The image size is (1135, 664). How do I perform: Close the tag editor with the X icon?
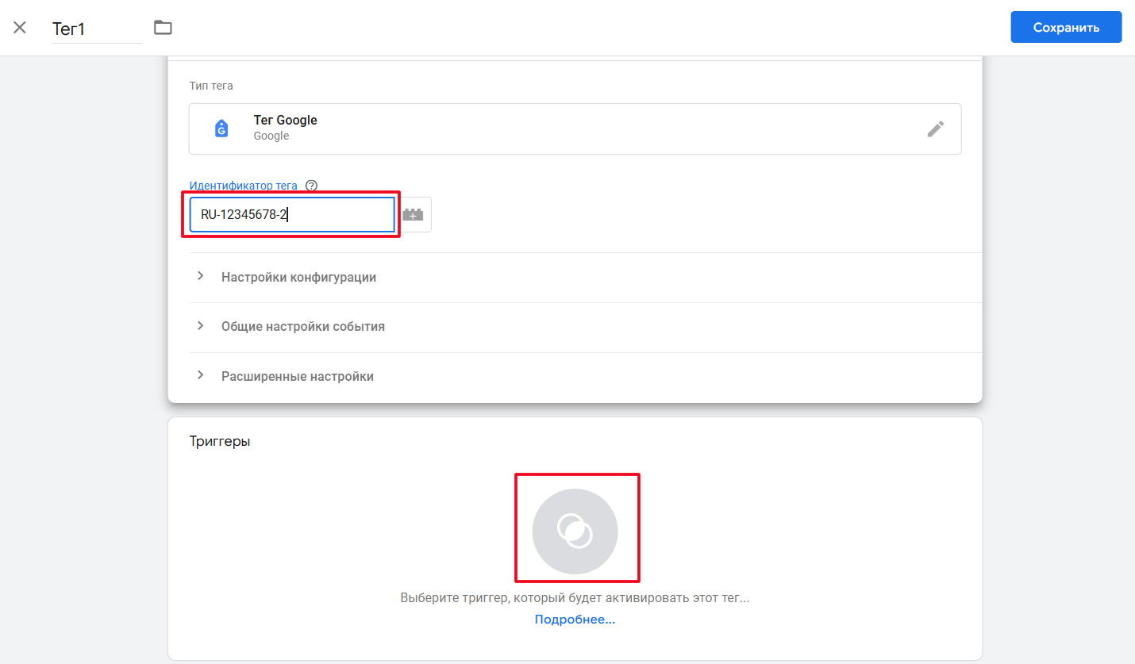point(20,28)
